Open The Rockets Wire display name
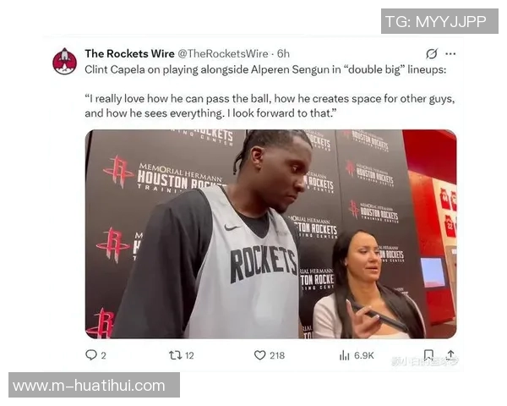Image resolution: width=507 pixels, height=406 pixels. [129, 54]
